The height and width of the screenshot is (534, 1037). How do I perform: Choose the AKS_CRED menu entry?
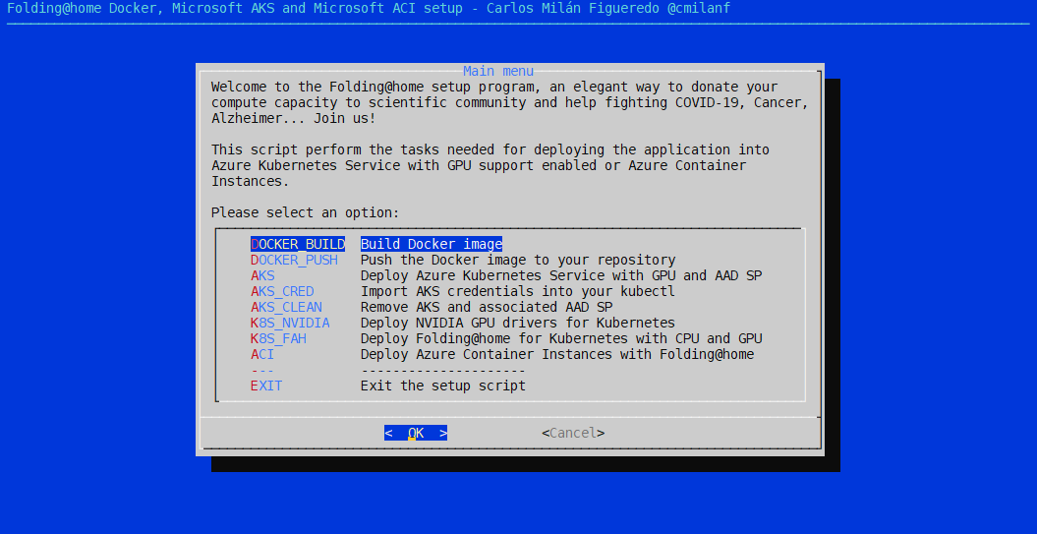coord(282,292)
